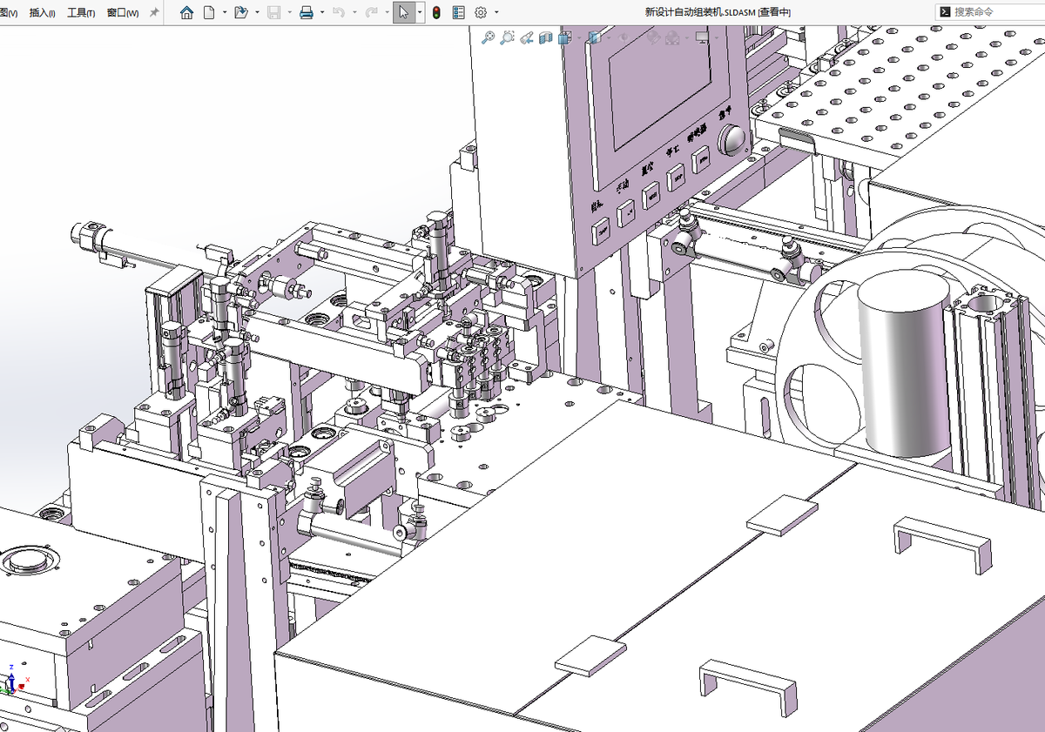Open View Orientation cube icon
This screenshot has width=1045, height=732.
566,37
